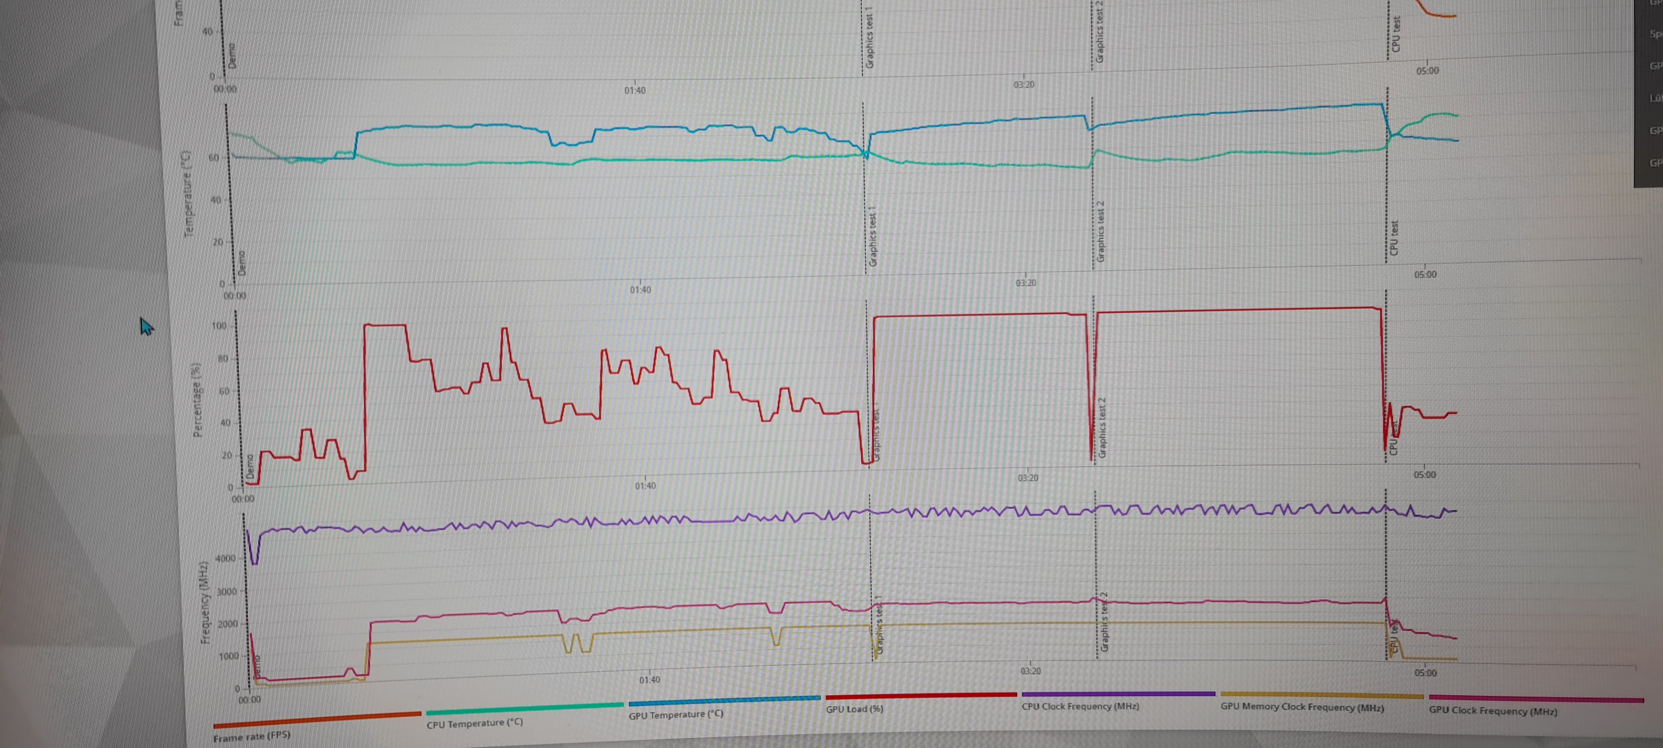Click Graphics test 2 marker in percentage chart
This screenshot has width=1663, height=748.
coord(1102,428)
